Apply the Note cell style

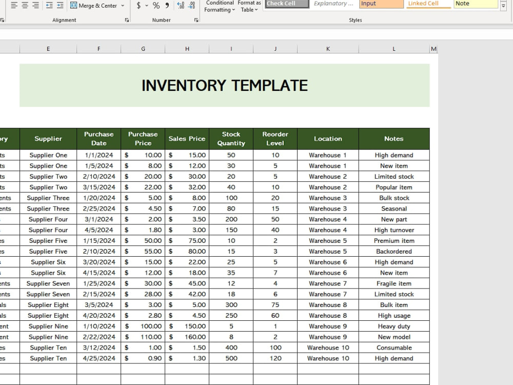tap(476, 4)
